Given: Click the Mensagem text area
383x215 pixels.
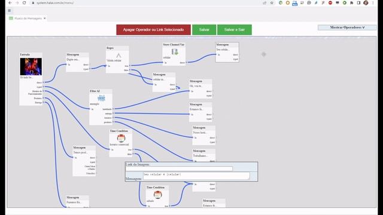Looking at the screenshot, I should tap(196, 176).
